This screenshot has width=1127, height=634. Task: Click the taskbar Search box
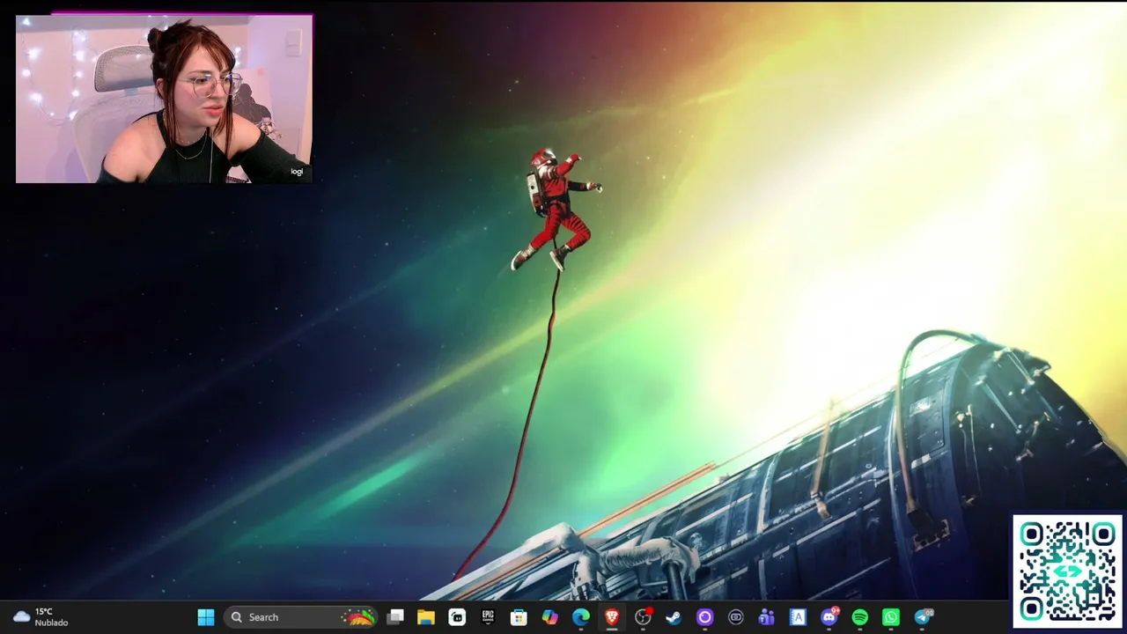(302, 617)
